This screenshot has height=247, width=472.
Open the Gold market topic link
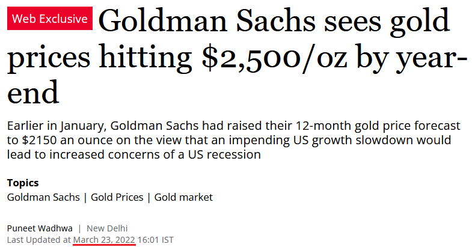tap(183, 197)
